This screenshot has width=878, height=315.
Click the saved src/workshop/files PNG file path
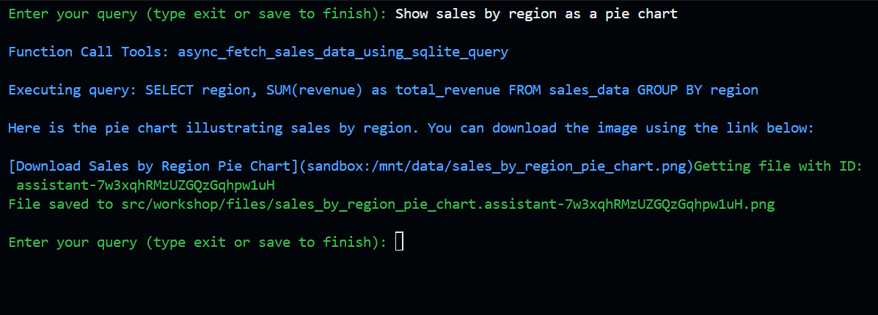(448, 204)
